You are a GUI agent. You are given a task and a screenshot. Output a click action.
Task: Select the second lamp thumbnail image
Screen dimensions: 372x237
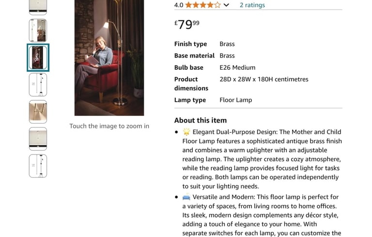pos(38,31)
